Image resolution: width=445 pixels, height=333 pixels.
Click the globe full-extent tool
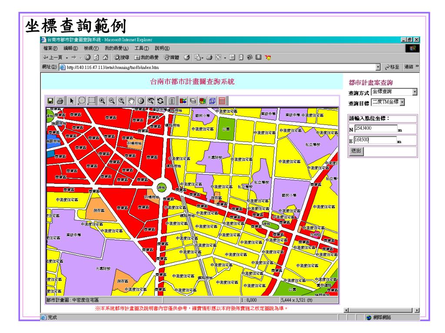click(141, 101)
